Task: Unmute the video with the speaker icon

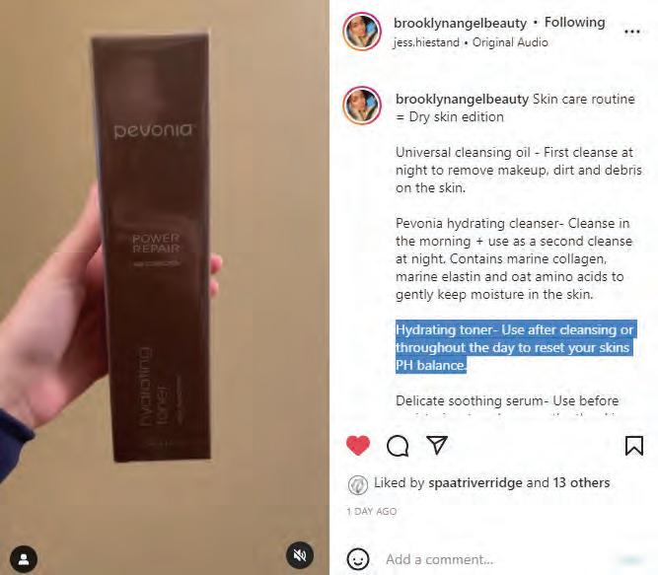Action: pos(299,555)
